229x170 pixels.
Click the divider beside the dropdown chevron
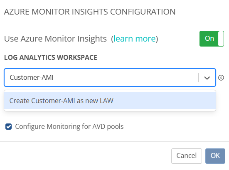(198, 78)
